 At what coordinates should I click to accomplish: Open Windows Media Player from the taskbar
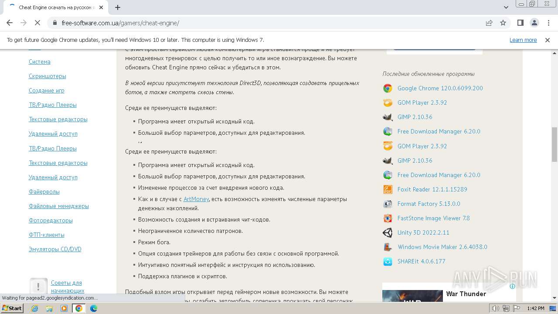point(64,308)
